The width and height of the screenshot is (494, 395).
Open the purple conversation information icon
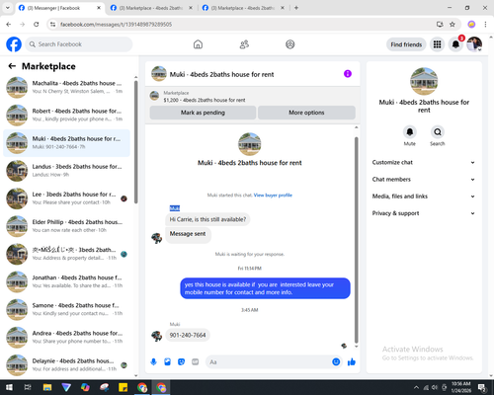(348, 74)
